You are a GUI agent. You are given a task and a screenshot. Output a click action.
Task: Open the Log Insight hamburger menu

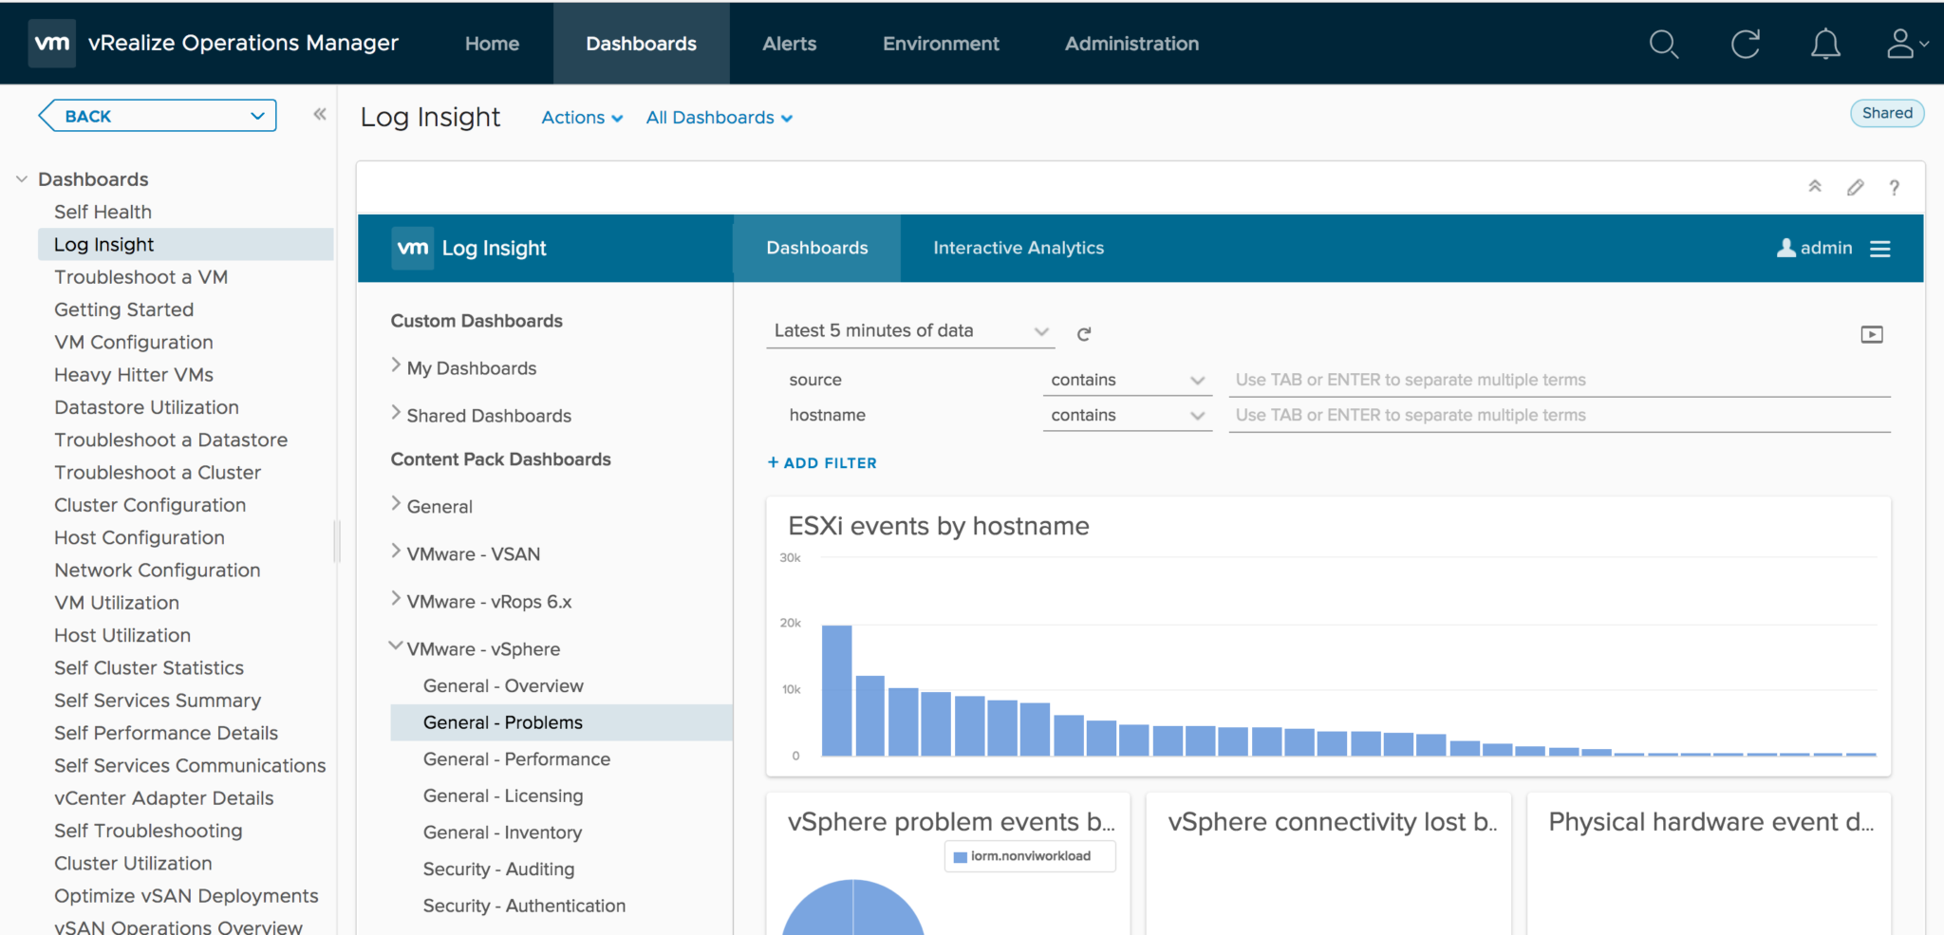[x=1880, y=249]
